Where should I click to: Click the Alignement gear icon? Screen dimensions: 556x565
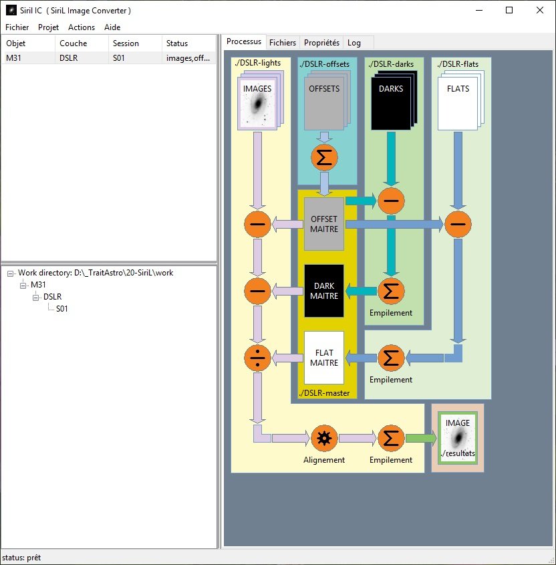pos(324,438)
